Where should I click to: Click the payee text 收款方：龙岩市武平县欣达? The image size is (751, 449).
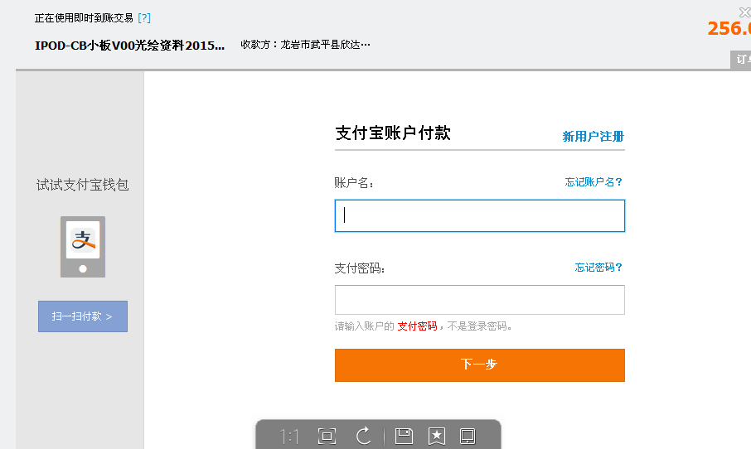pos(305,45)
